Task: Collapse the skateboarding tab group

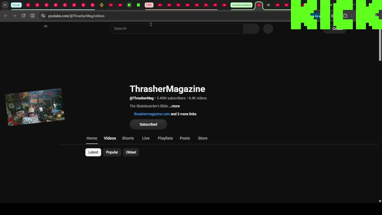Action: click(241, 5)
